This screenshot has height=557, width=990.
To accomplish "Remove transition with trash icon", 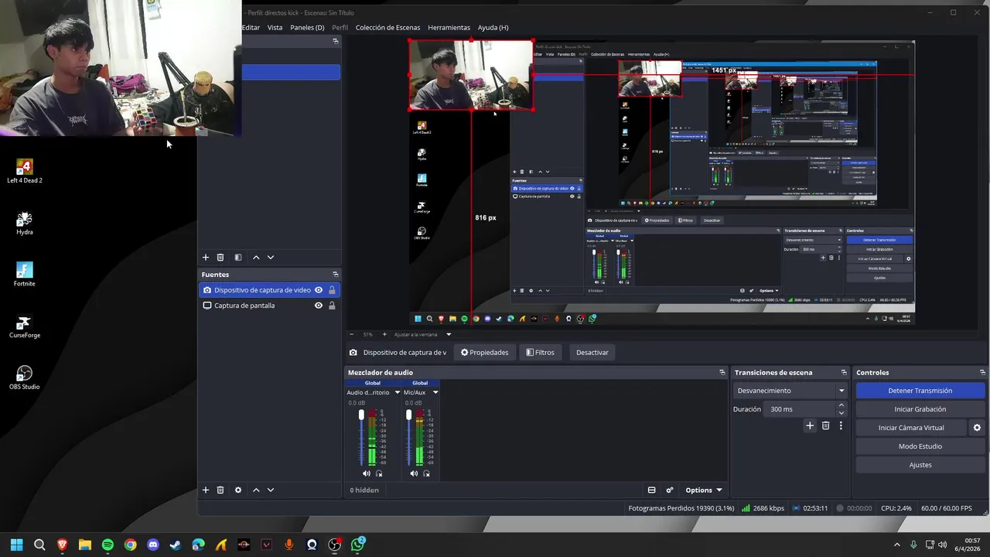I will [825, 425].
